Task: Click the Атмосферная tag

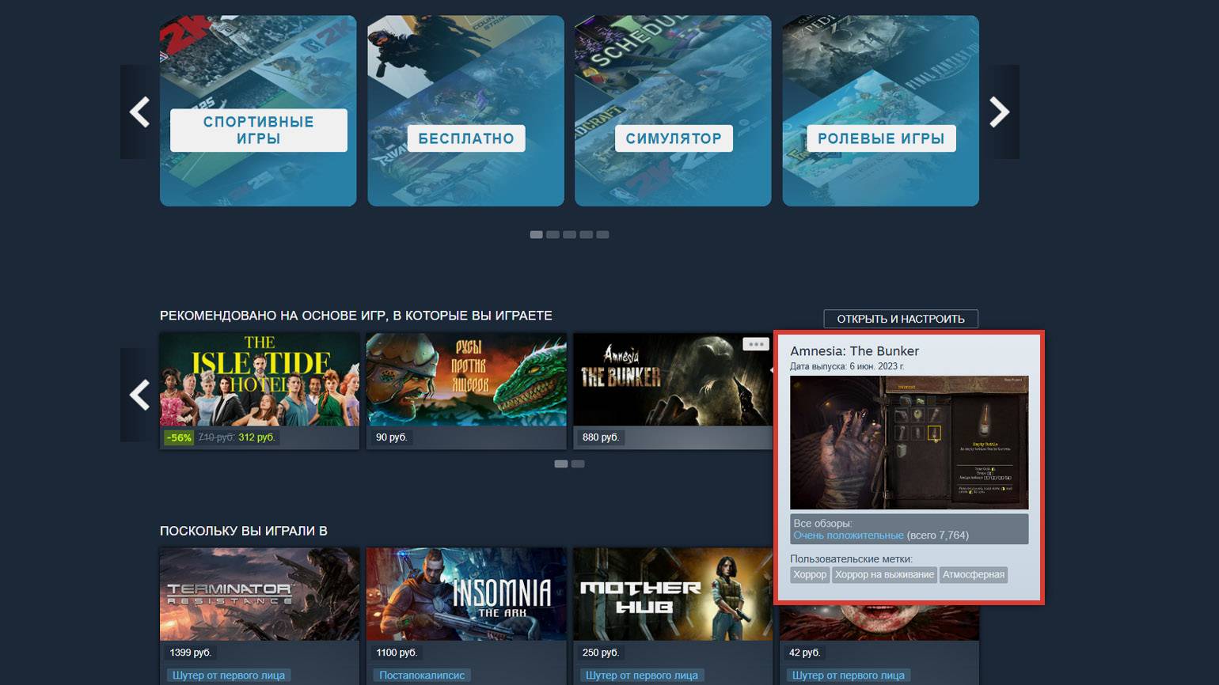Action: click(x=974, y=575)
